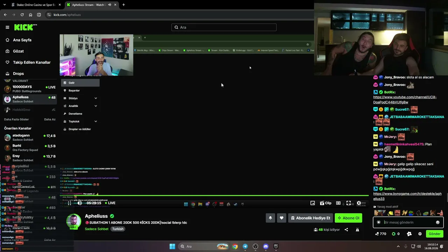Viewport: 448px width, 252px height.
Task: Jump to LIVE in the player
Action: coord(110,203)
